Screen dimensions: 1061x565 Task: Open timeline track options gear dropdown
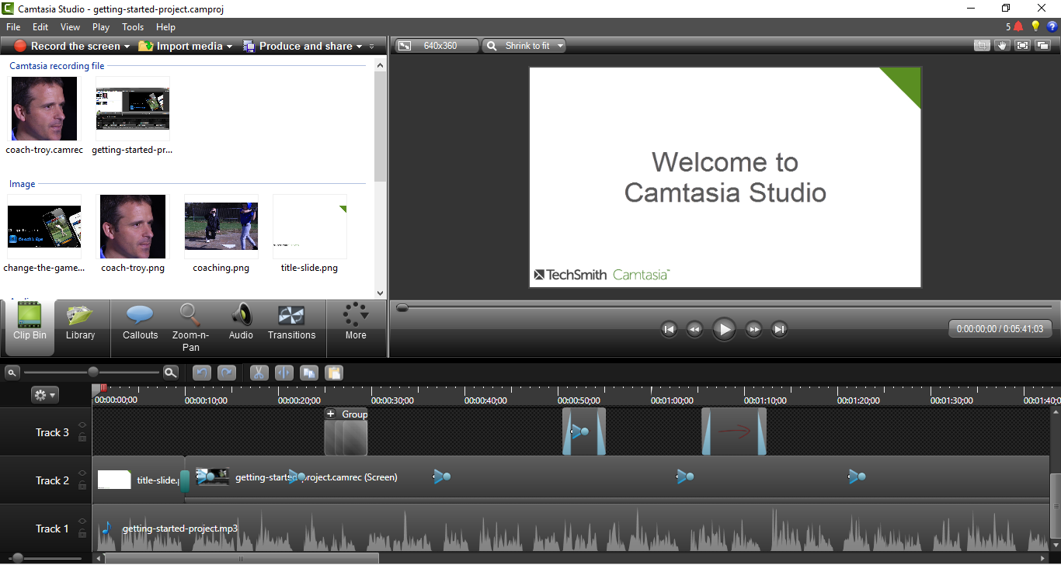44,395
